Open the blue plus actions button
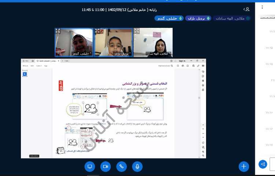Screen dimensions: 275x176 click(x=243, y=166)
